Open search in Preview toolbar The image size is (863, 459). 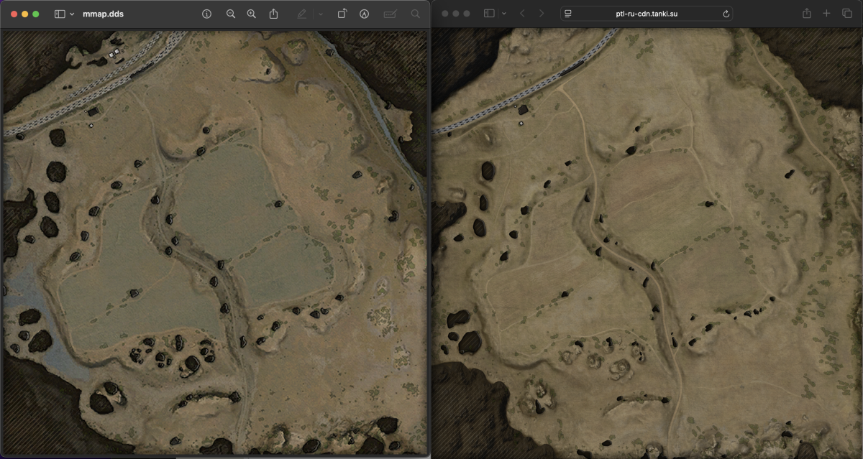(x=415, y=14)
